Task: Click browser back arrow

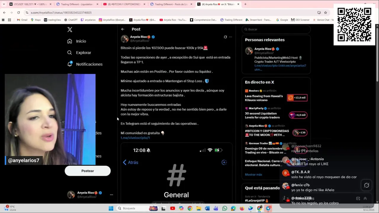Action: pyautogui.click(x=4, y=12)
